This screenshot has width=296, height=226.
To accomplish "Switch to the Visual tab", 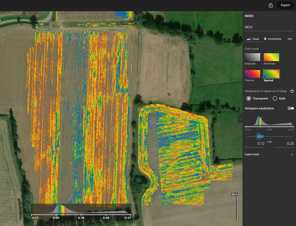I will [253, 39].
